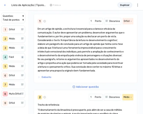This screenshot has height=114, width=143.
Task: Select question 8 Muito Difícil in the sidebar
Action: point(13,94)
